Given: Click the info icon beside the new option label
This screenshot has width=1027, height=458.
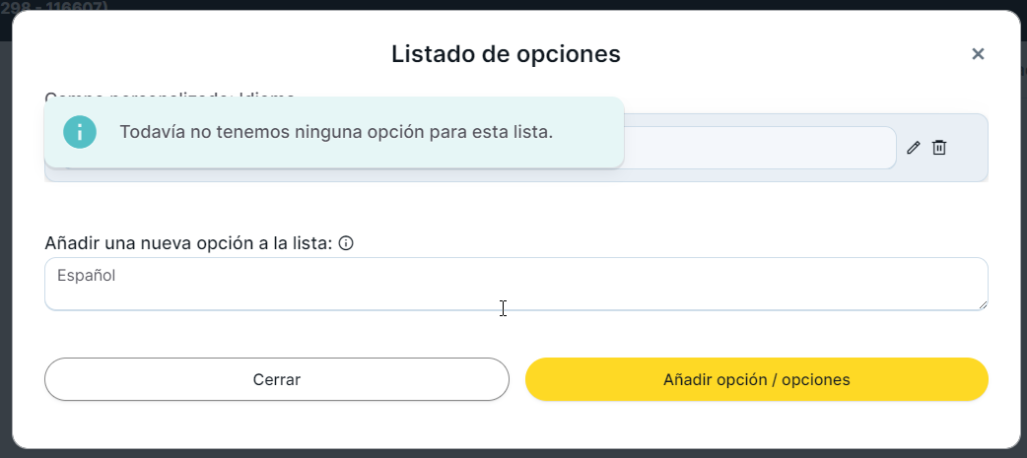Looking at the screenshot, I should 346,243.
